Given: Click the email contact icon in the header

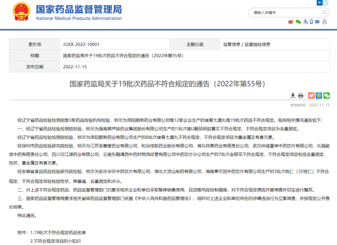Looking at the screenshot, I should pyautogui.click(x=317, y=21).
